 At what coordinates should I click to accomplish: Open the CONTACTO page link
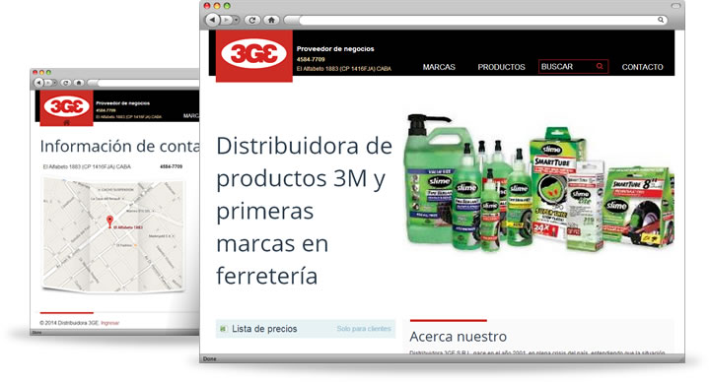click(642, 67)
